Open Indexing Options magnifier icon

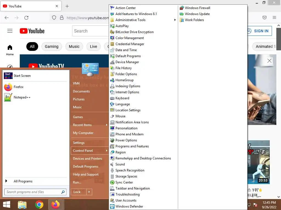[112, 86]
